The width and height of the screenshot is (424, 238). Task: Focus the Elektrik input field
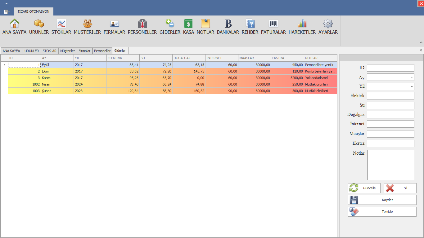(390, 96)
